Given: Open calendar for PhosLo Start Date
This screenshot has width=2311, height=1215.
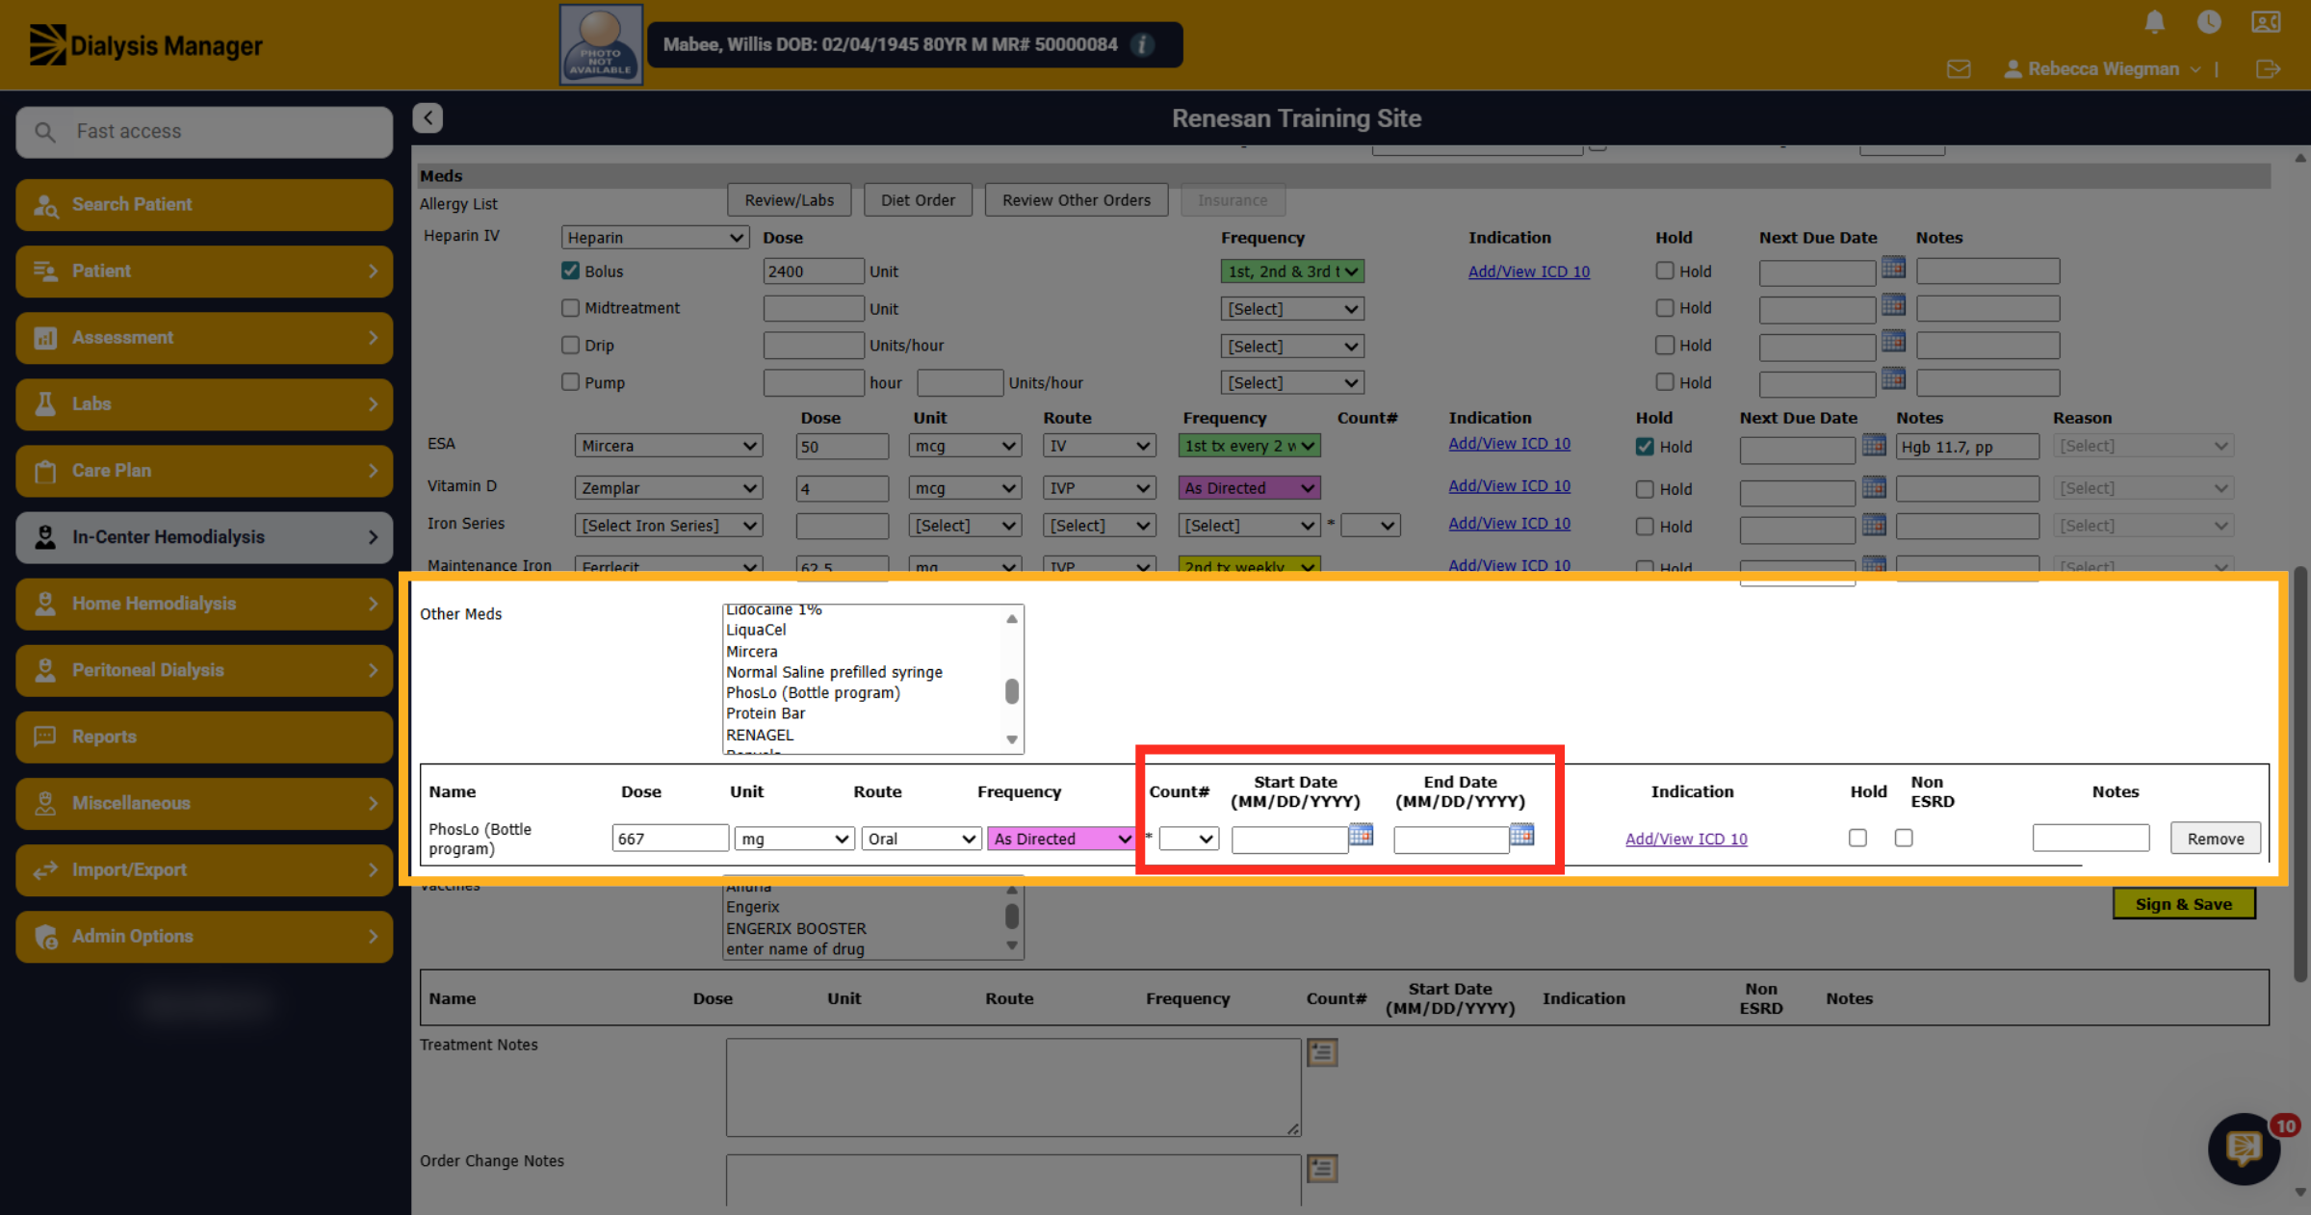Looking at the screenshot, I should (x=1361, y=835).
